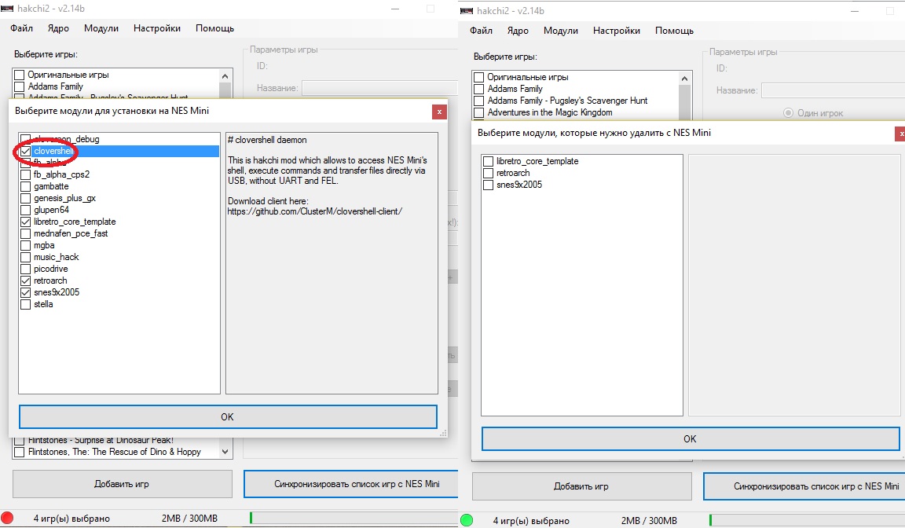Click '# clovershell daemon' description heading

click(267, 140)
